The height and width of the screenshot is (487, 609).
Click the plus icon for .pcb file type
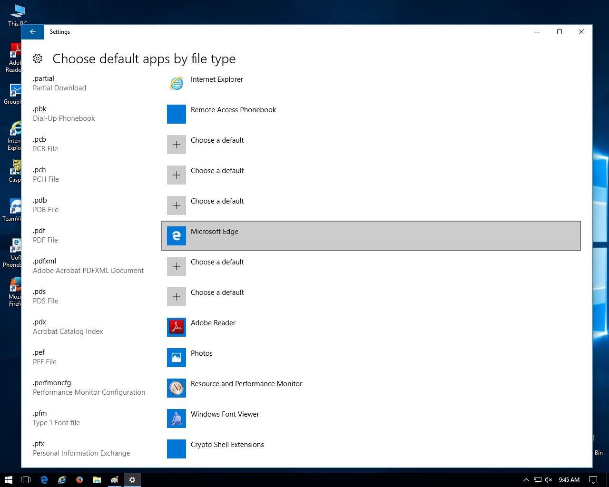pos(177,145)
